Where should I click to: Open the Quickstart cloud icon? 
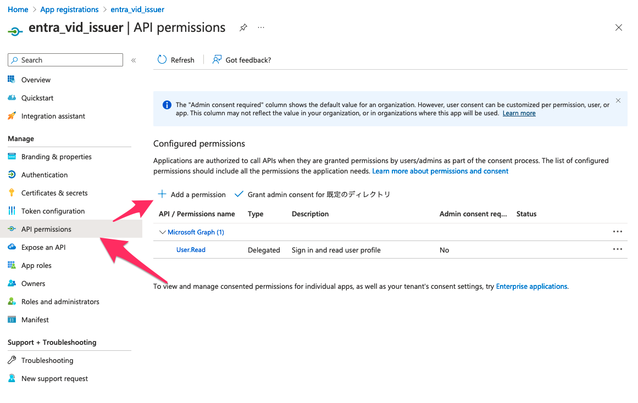pyautogui.click(x=12, y=98)
